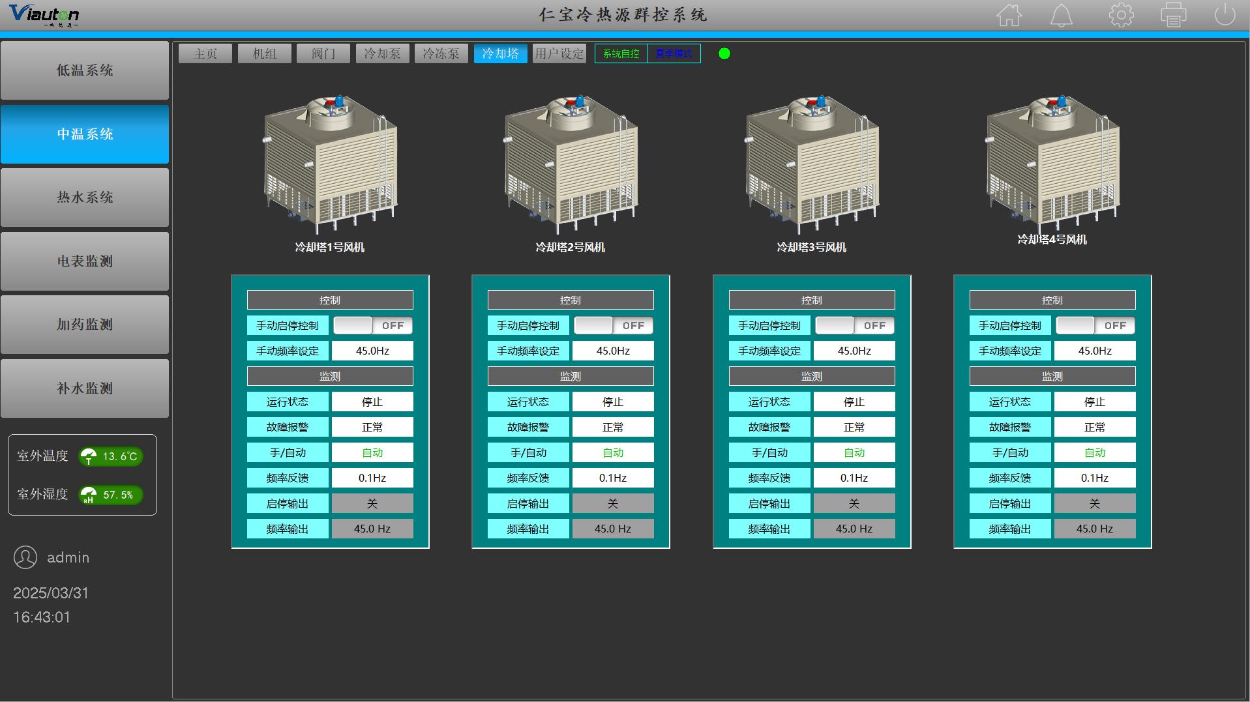Open the 用户设定 tab
The image size is (1250, 702).
pos(559,53)
